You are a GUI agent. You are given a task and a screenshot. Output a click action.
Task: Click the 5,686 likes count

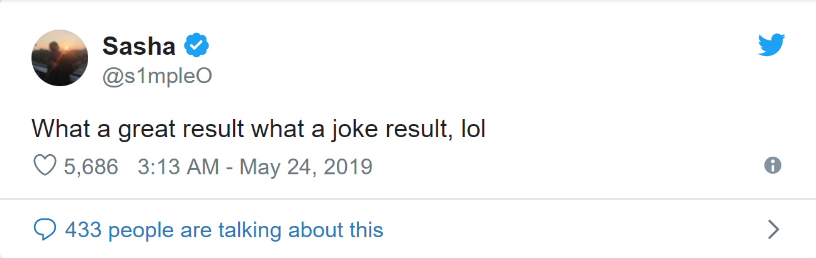(x=91, y=167)
